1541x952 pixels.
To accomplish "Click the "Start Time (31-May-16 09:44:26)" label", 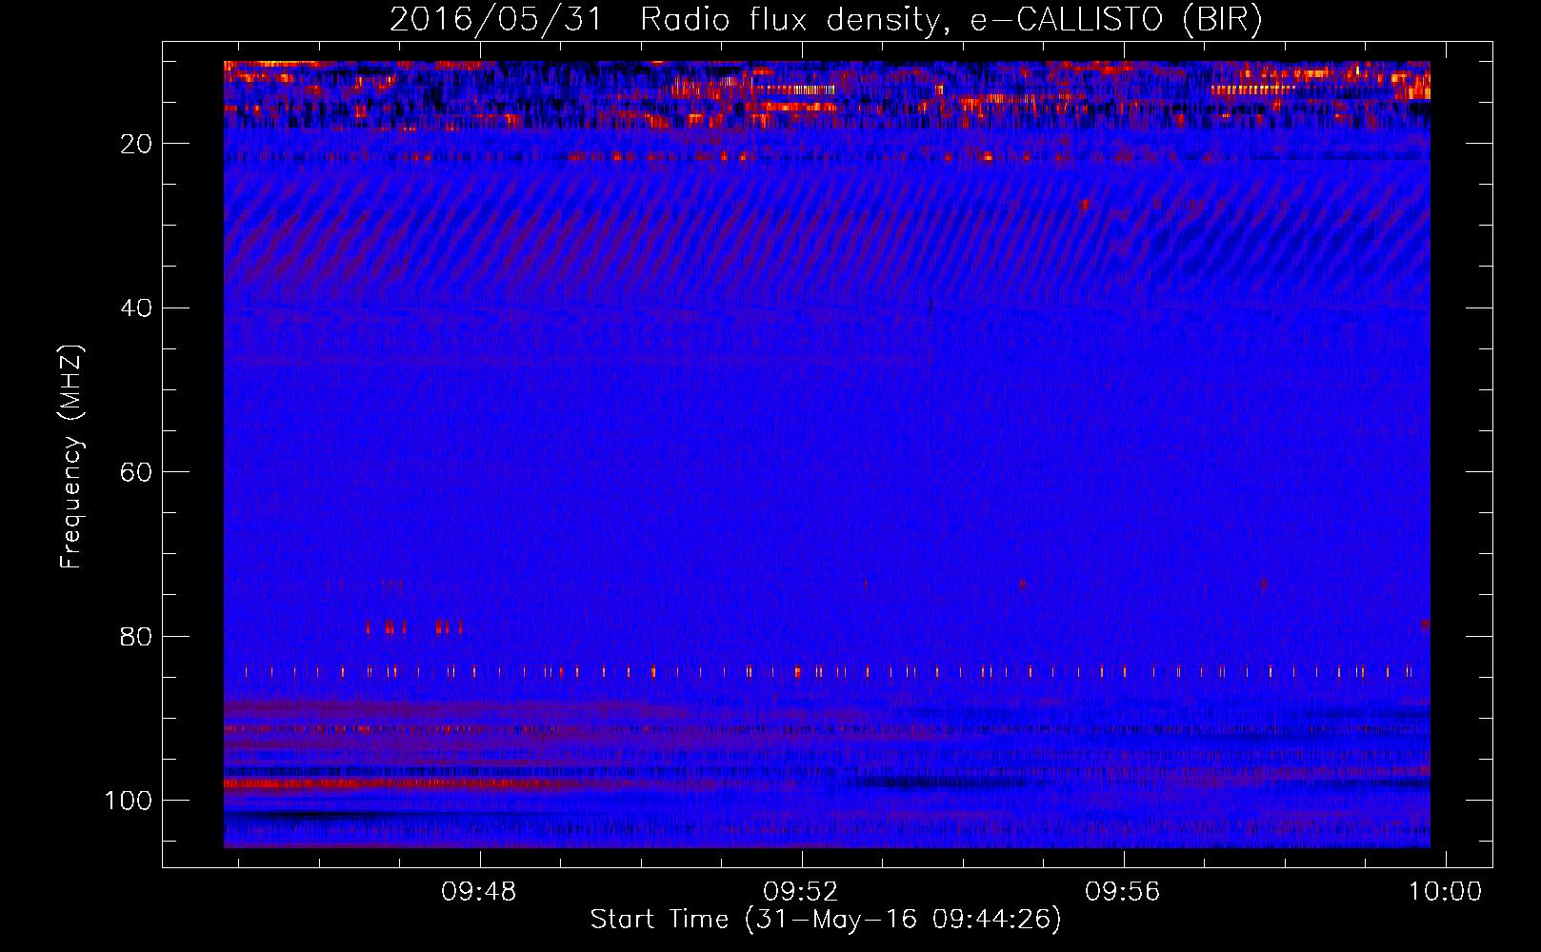I will pos(826,920).
